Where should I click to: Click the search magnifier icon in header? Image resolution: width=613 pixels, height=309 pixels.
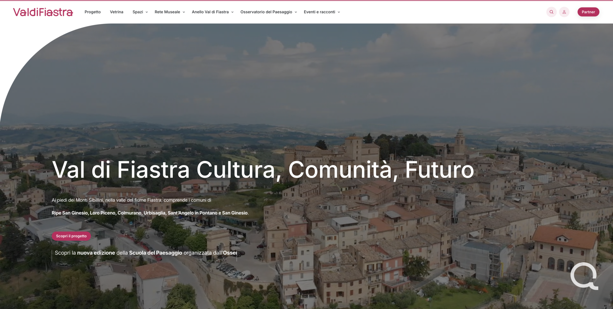click(x=551, y=12)
